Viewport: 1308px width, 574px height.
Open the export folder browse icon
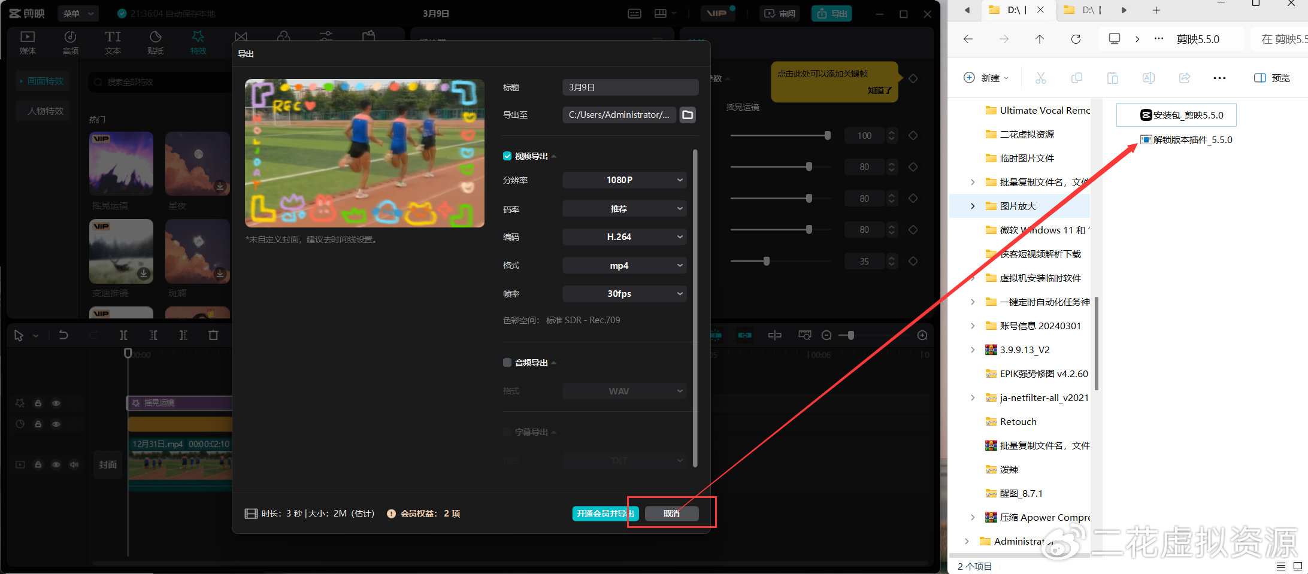click(688, 115)
